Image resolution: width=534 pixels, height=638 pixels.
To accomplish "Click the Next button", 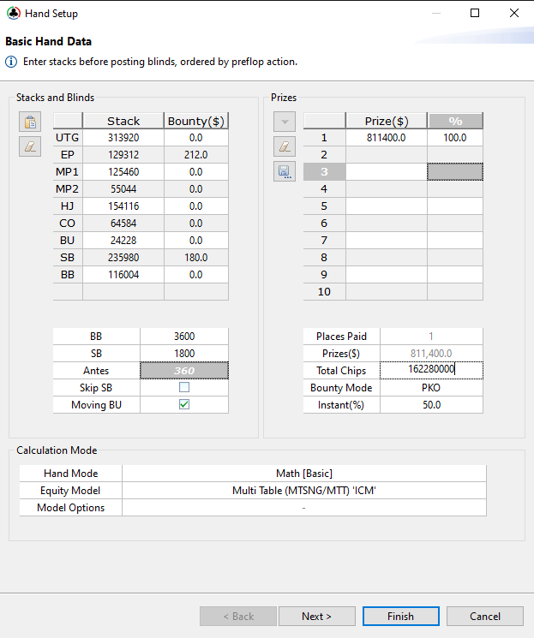I will click(x=316, y=616).
